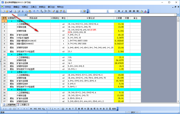Cut the selection with the scissors icon

[23, 11]
